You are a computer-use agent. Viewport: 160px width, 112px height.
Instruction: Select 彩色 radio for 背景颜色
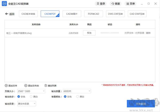coord(65,96)
